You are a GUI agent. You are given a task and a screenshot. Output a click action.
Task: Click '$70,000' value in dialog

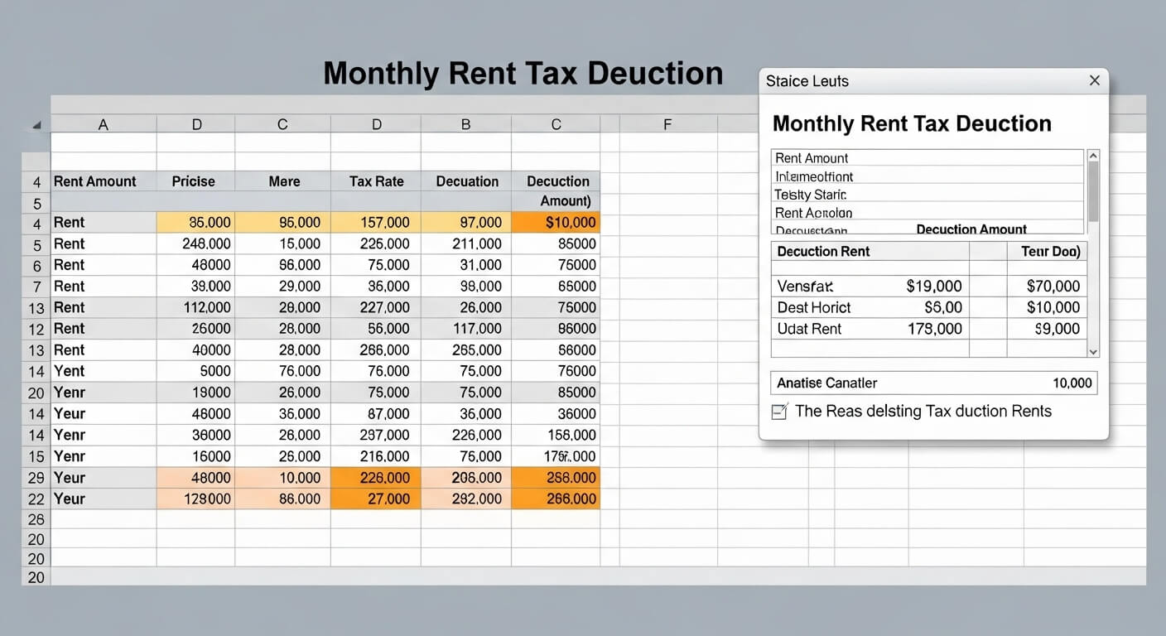1053,287
